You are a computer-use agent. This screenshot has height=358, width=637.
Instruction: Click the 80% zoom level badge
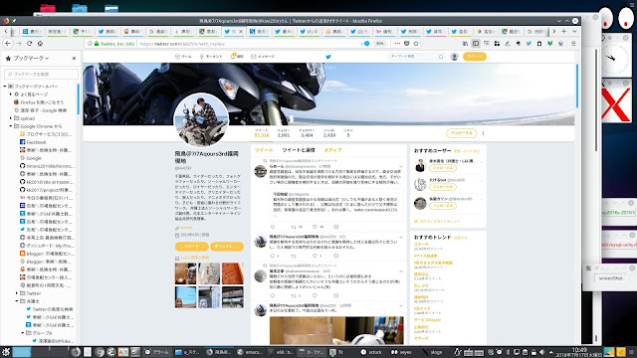379,44
